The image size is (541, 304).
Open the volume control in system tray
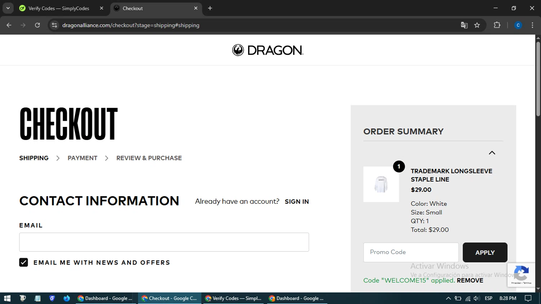(477, 298)
